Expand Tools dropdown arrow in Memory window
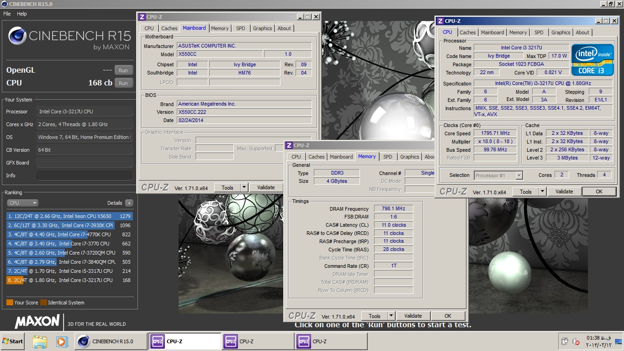Image resolution: width=624 pixels, height=351 pixels. (391, 316)
